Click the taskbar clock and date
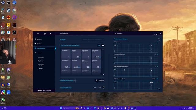 click(x=190, y=108)
